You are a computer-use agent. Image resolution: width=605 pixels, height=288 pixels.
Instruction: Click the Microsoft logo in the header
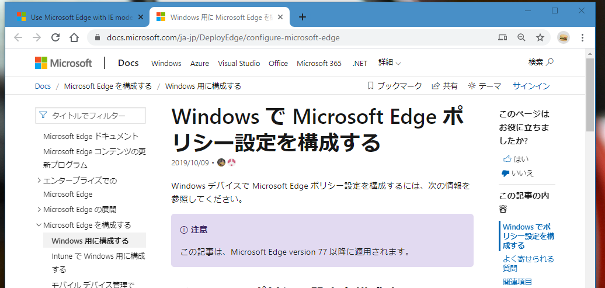63,63
